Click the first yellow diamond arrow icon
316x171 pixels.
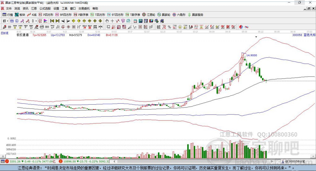[73, 21]
